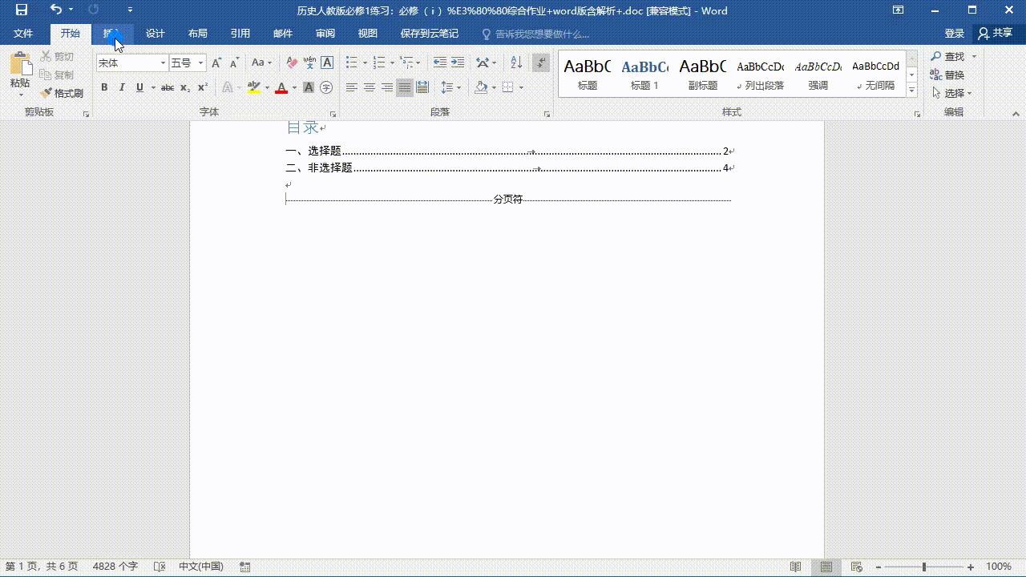Screen dimensions: 1026x577
Task: Switch to the 引用 ribbon tab
Action: [240, 34]
